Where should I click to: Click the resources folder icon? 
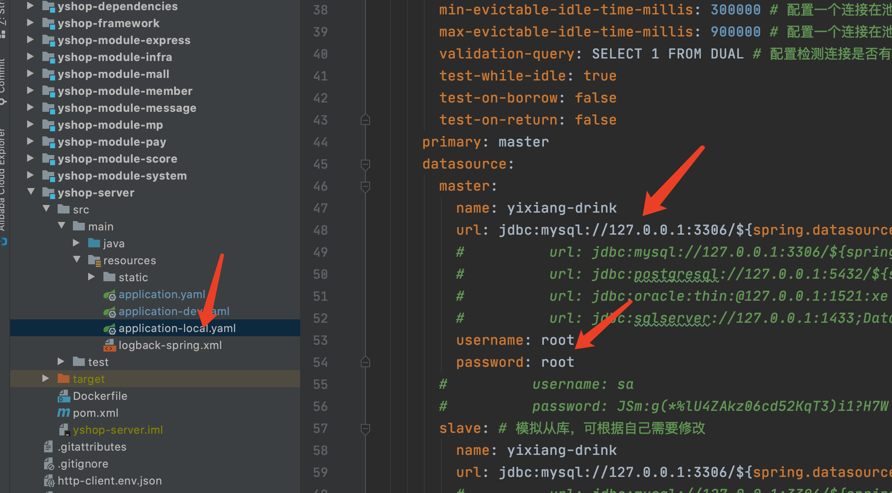click(94, 260)
